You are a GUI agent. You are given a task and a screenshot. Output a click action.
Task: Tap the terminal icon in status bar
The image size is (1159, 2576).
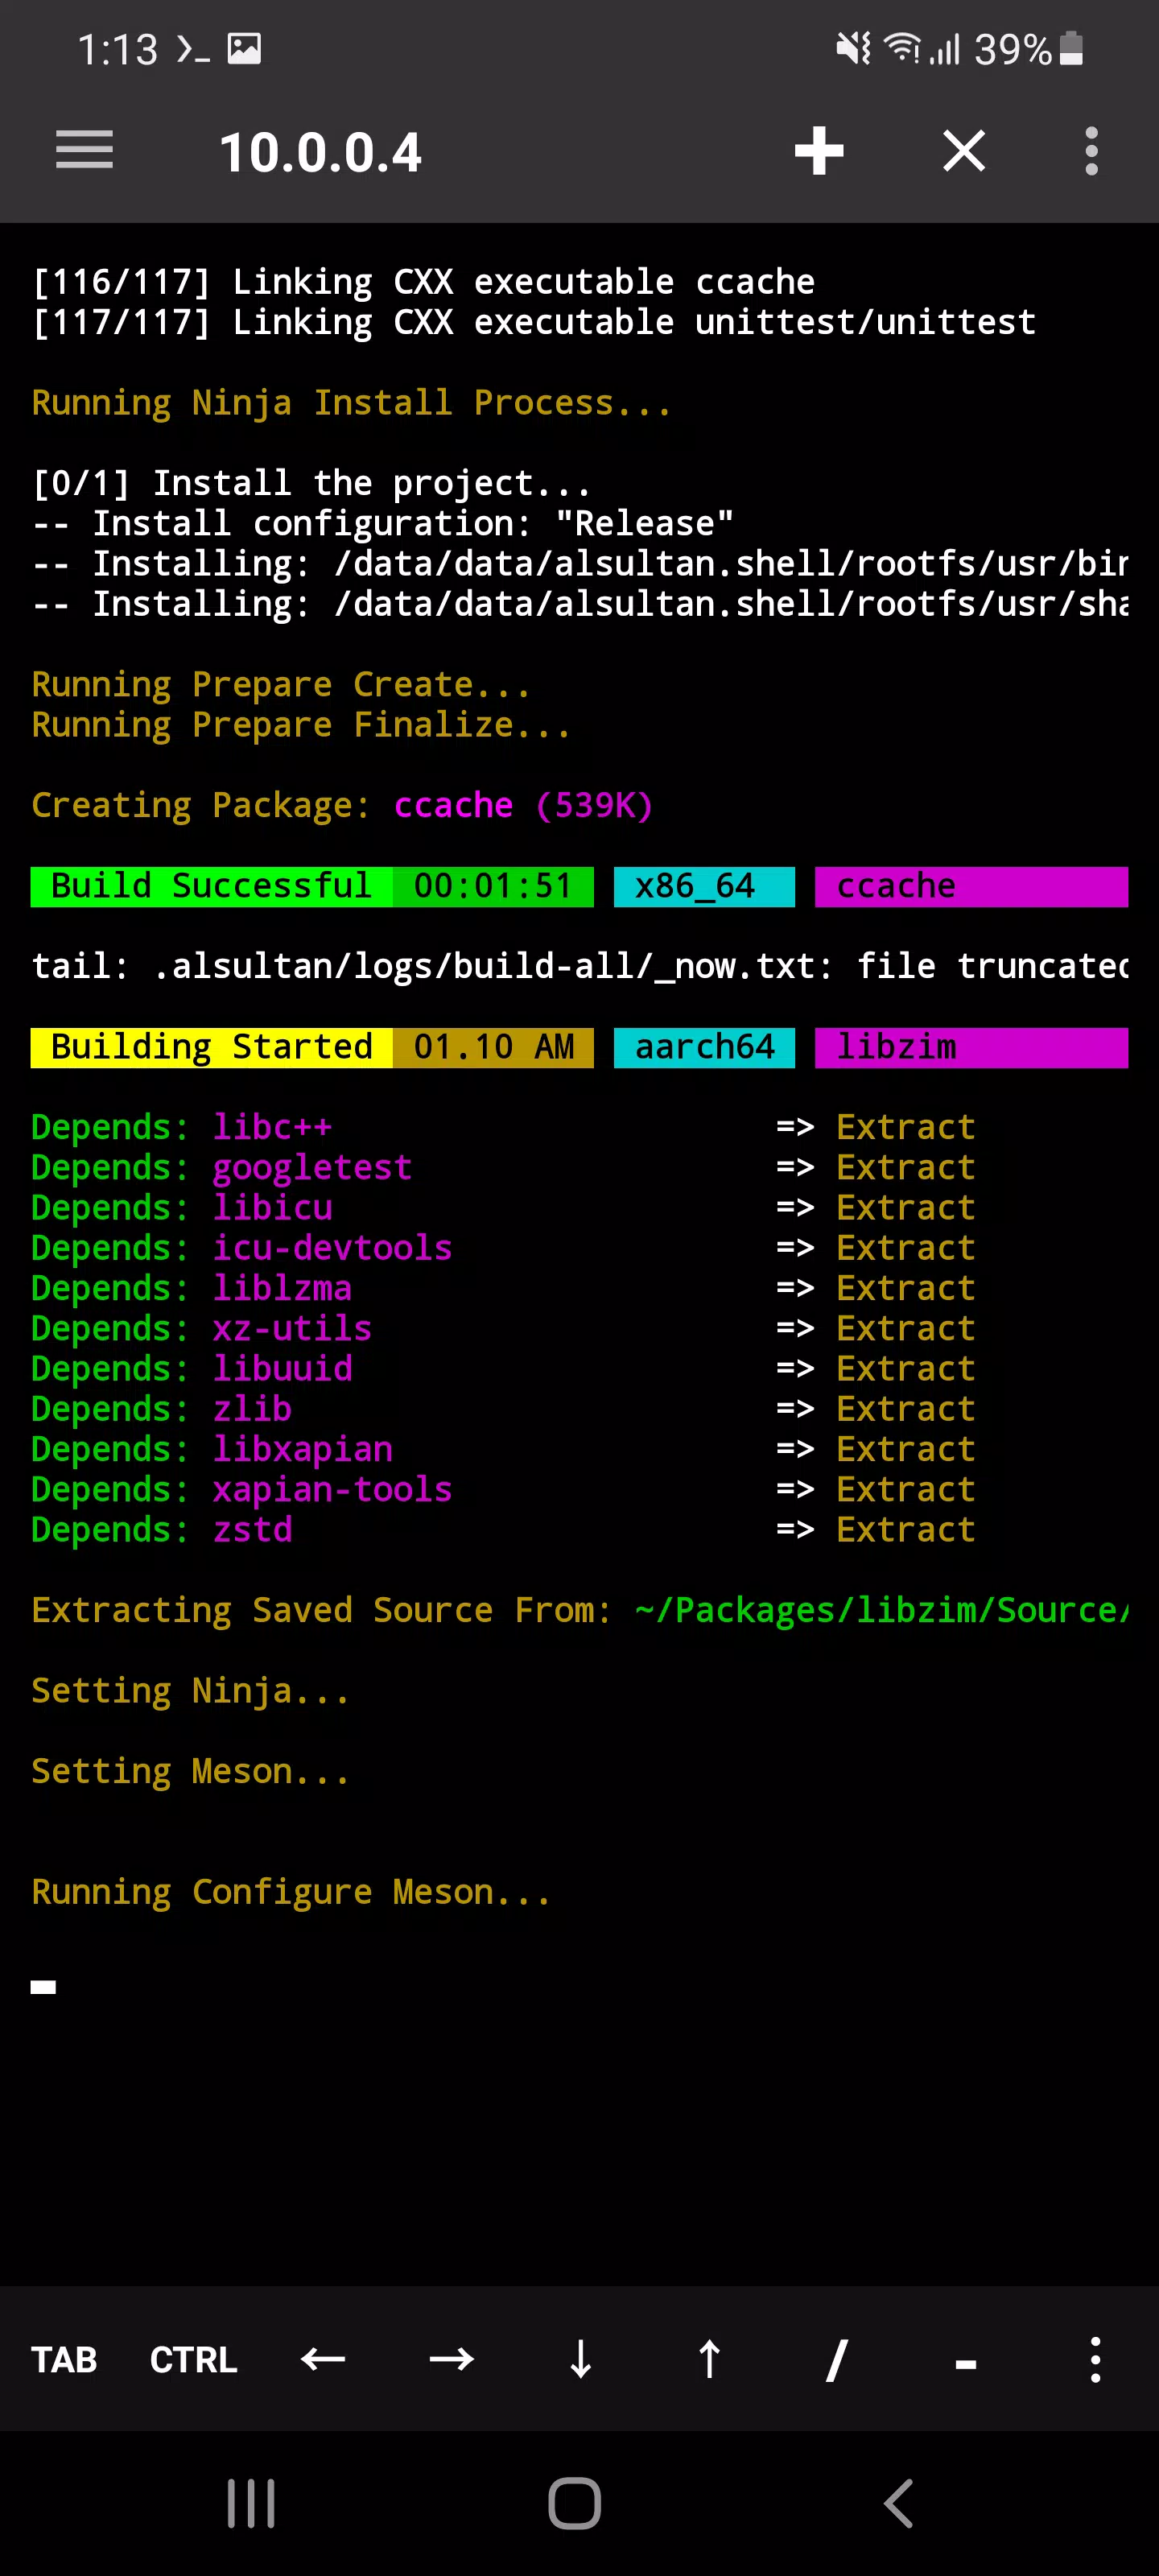[x=193, y=49]
